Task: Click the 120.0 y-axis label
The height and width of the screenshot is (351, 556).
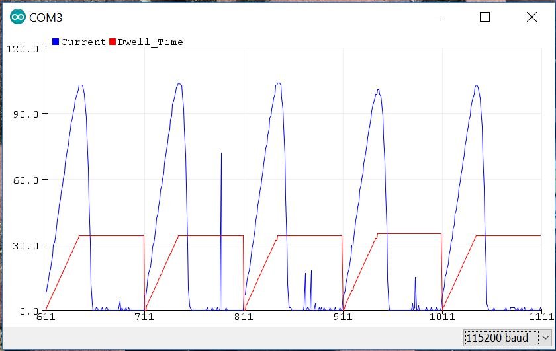Action: point(23,48)
